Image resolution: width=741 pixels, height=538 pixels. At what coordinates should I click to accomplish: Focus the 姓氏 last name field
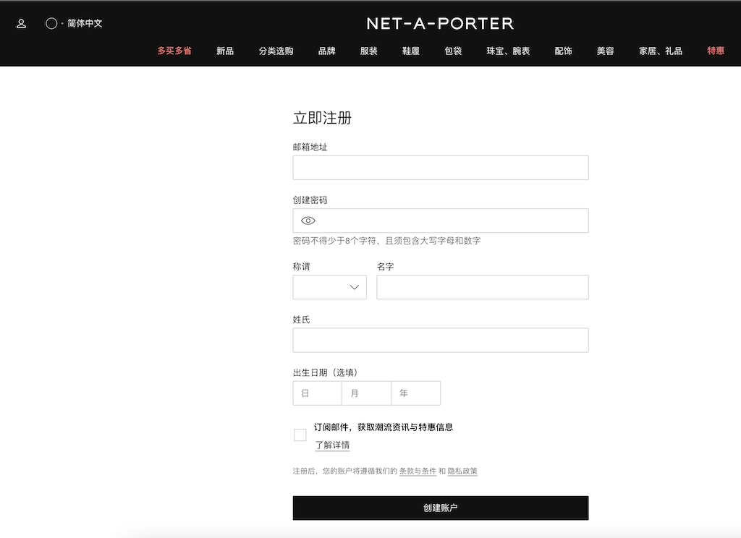tap(441, 340)
